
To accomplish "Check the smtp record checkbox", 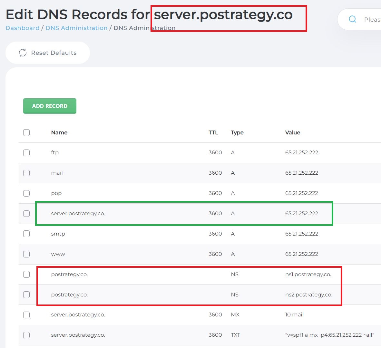I will pos(26,234).
